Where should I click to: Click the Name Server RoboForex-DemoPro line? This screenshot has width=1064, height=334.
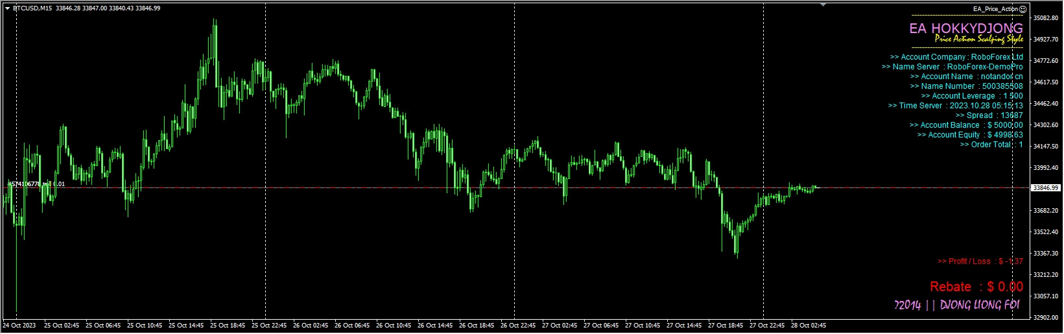tap(952, 67)
